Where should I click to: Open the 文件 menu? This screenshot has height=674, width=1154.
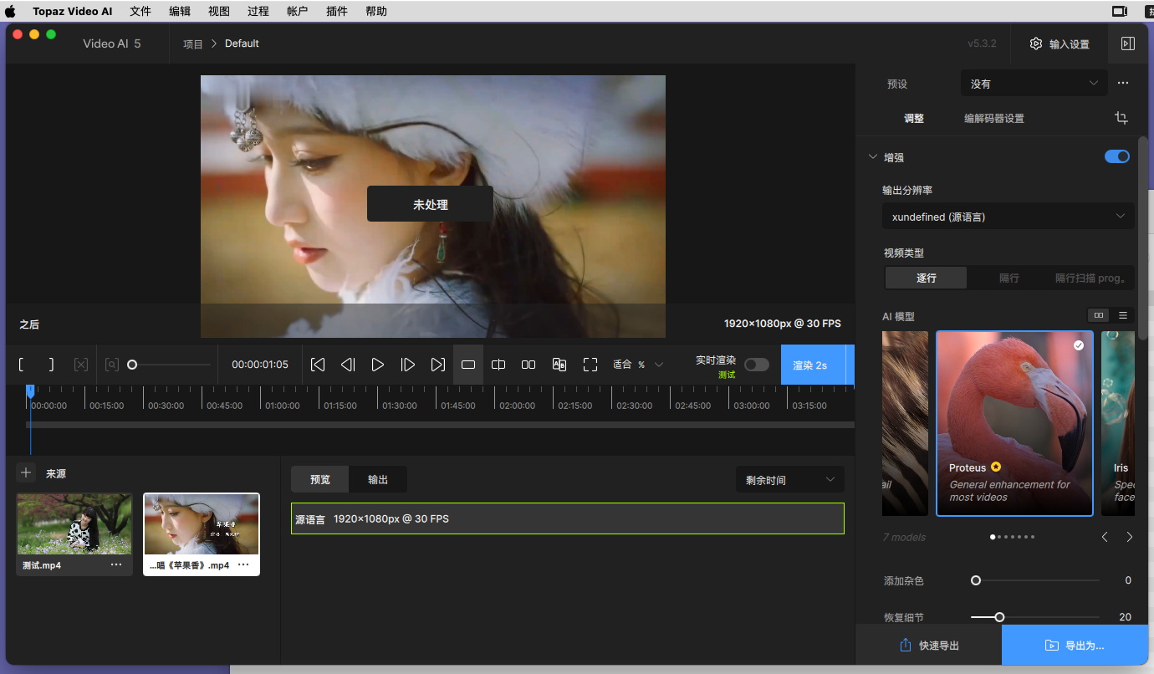click(140, 11)
